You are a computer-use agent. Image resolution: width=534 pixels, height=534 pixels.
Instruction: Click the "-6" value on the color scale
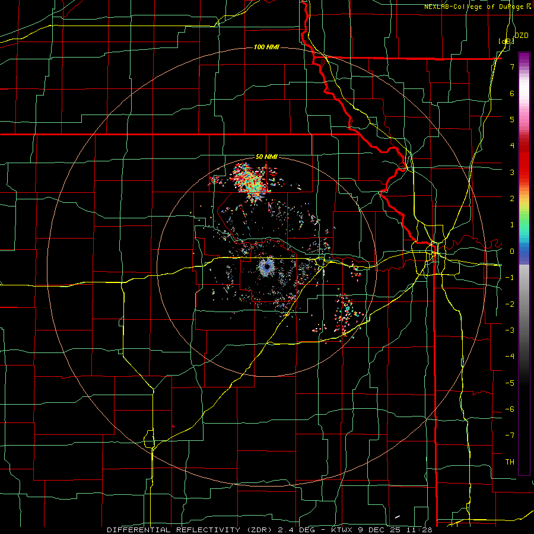510,409
